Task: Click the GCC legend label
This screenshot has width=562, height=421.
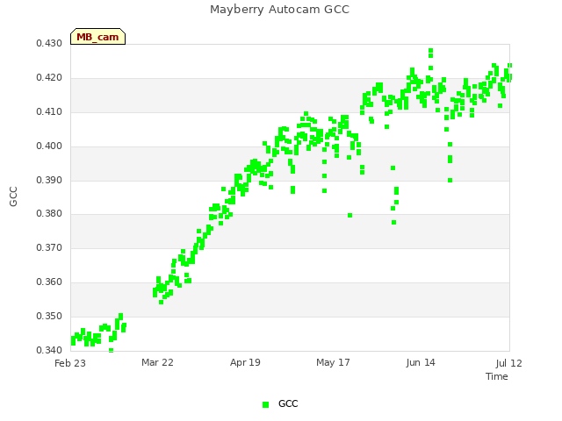Action: tap(288, 403)
